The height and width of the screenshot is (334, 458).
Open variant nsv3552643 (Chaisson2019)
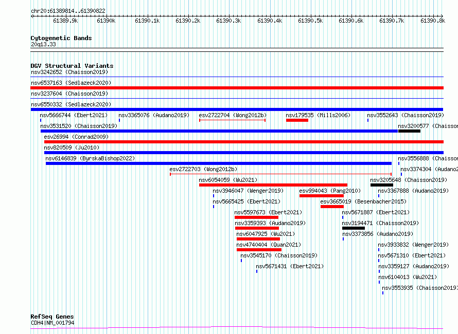point(406,115)
